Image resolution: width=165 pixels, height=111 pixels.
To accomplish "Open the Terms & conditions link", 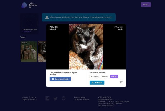I will pyautogui.click(x=82, y=99).
